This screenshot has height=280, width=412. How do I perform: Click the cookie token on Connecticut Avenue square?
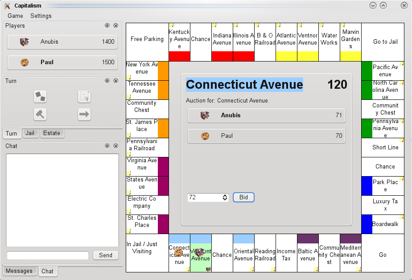[179, 253]
